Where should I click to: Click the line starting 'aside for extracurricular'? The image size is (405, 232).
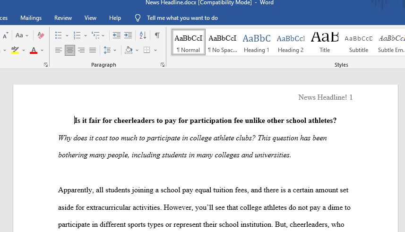click(204, 207)
